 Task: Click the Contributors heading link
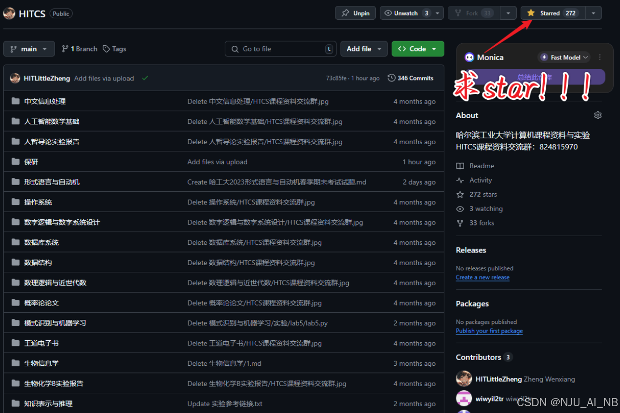click(483, 357)
